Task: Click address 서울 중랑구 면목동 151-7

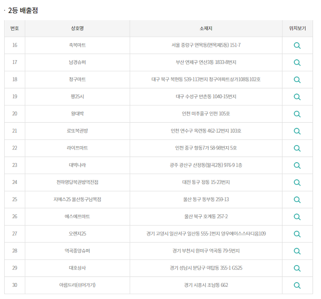Action: point(206,45)
